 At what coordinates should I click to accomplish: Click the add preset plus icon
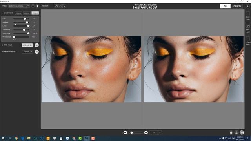33,6
